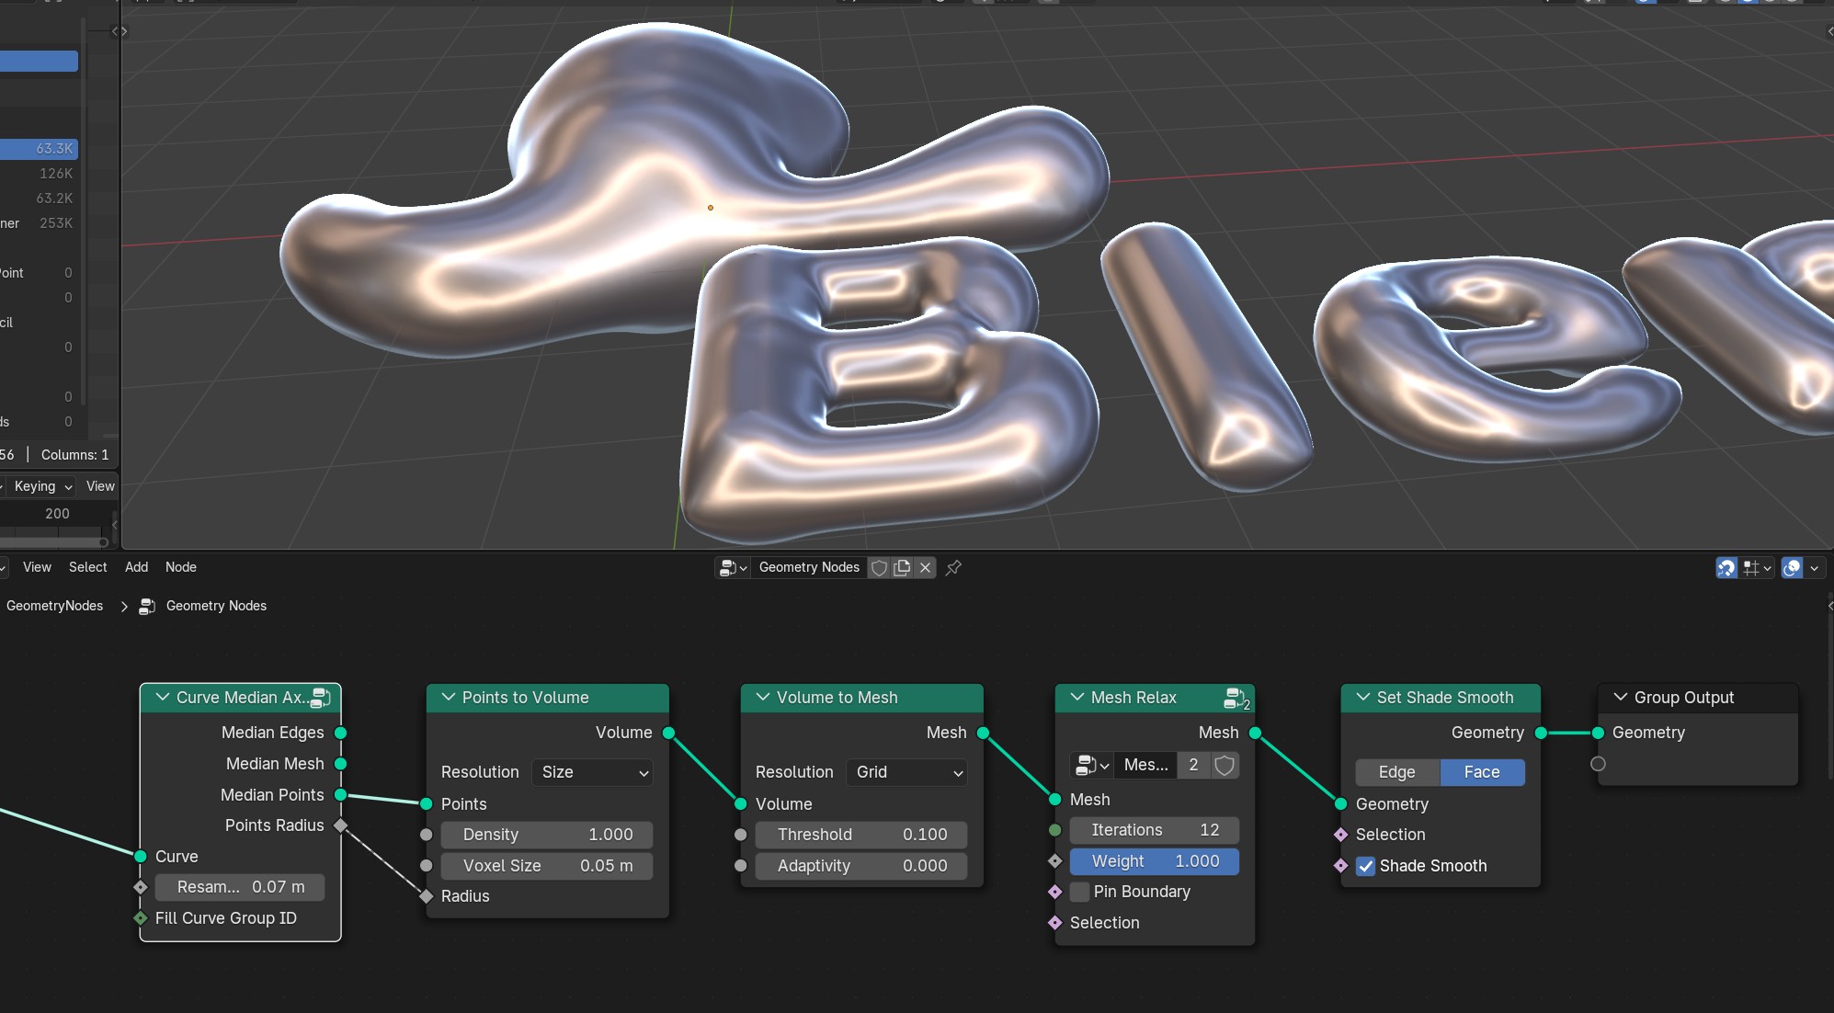Uncheck the Shade Smooth checkbox

(x=1366, y=866)
